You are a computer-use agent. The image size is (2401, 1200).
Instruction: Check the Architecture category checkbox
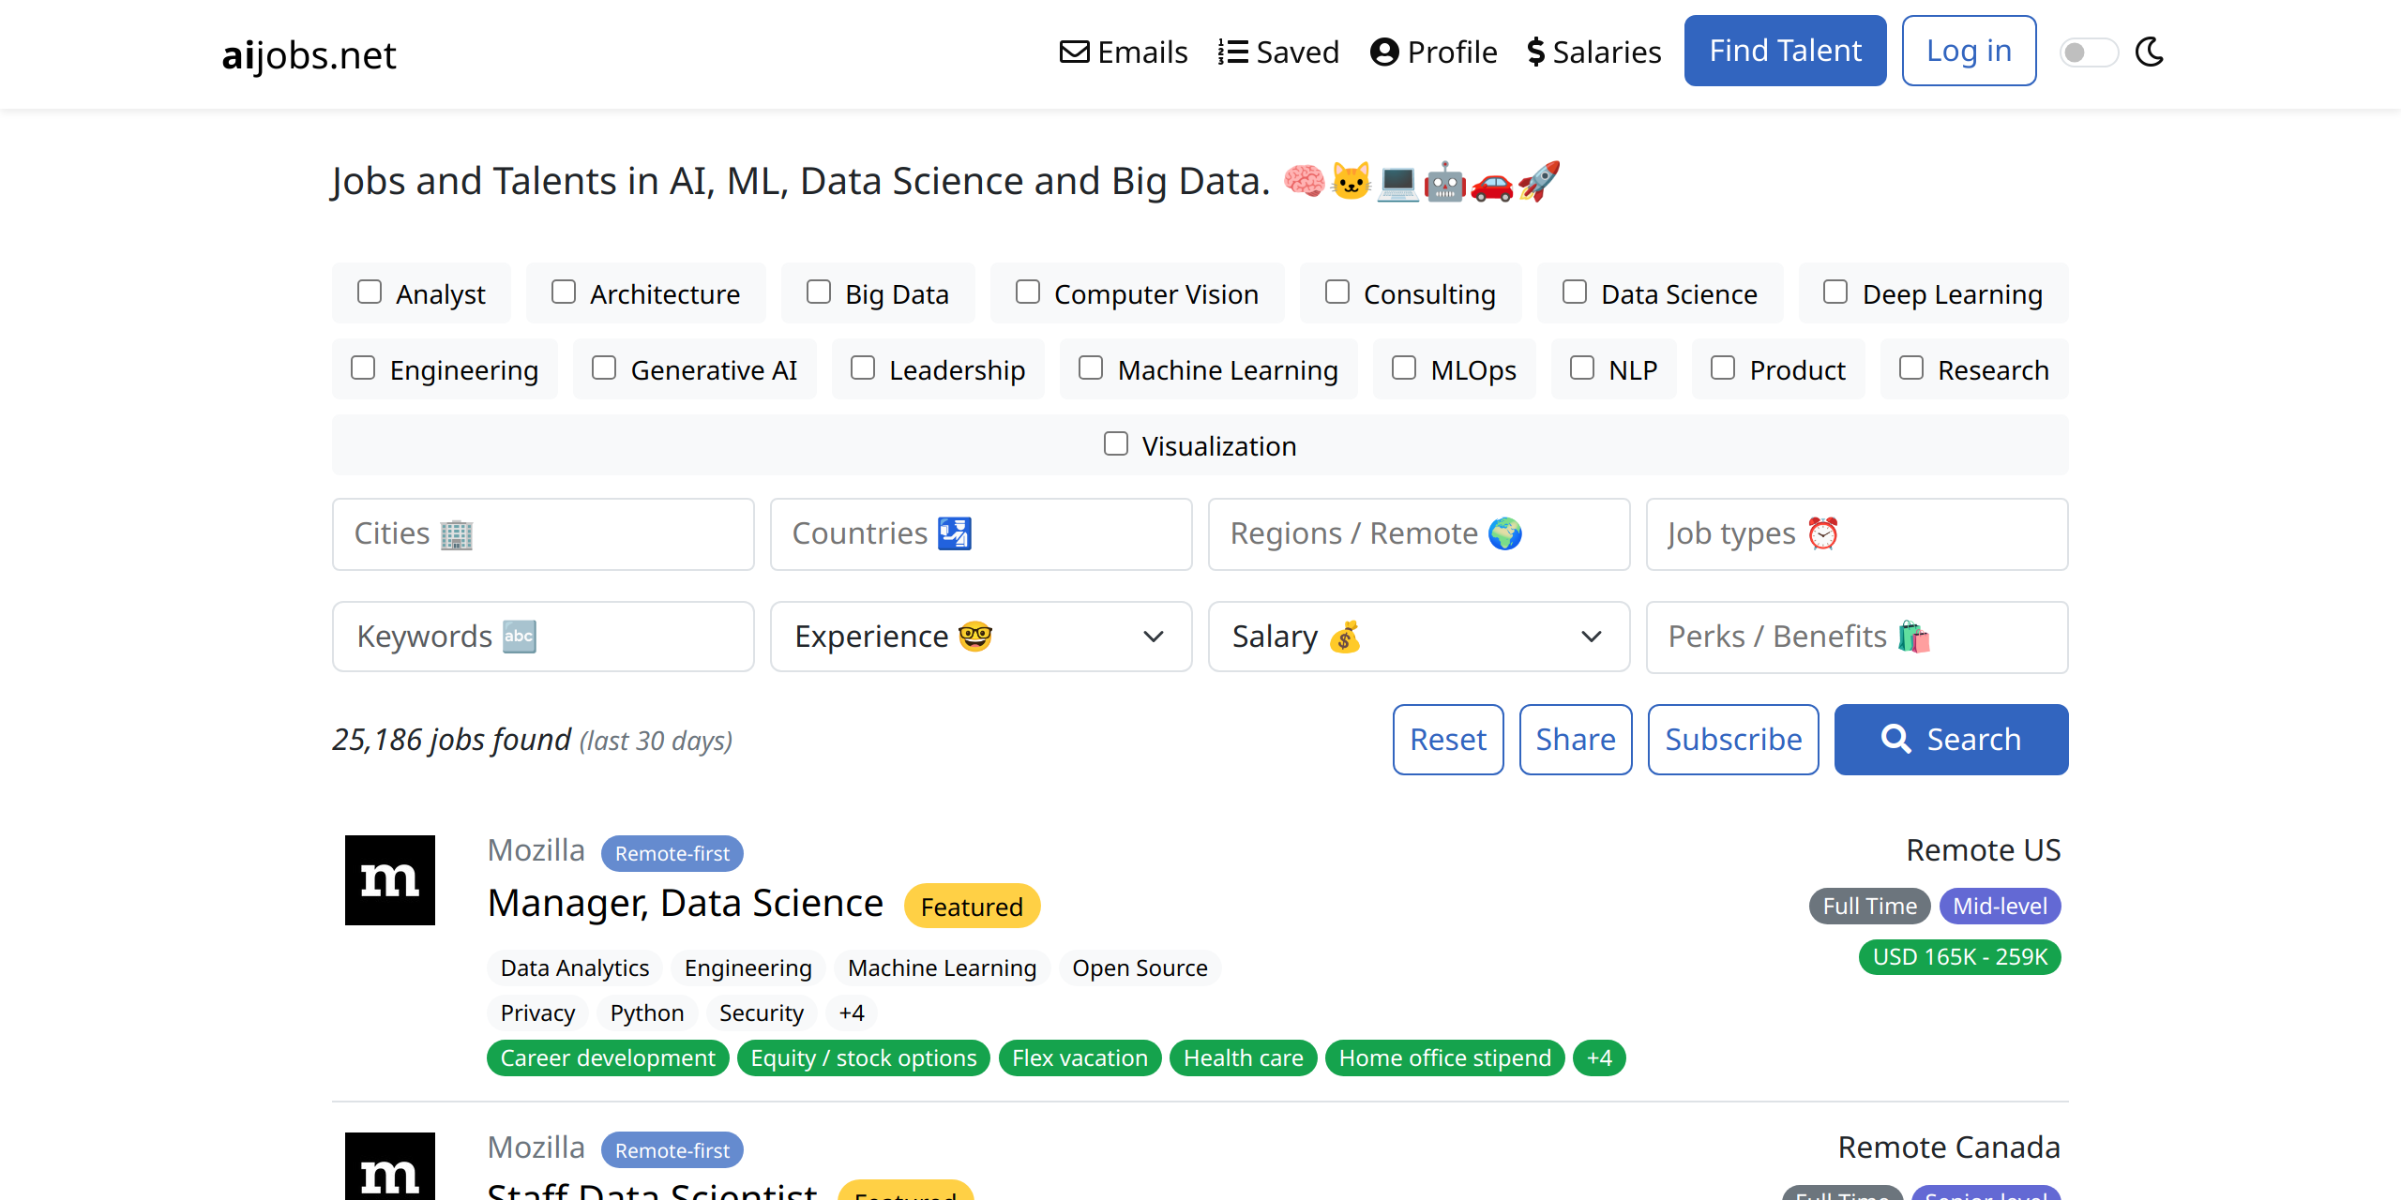(x=564, y=292)
